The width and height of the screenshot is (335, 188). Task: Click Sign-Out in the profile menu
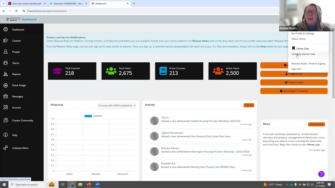point(296,69)
